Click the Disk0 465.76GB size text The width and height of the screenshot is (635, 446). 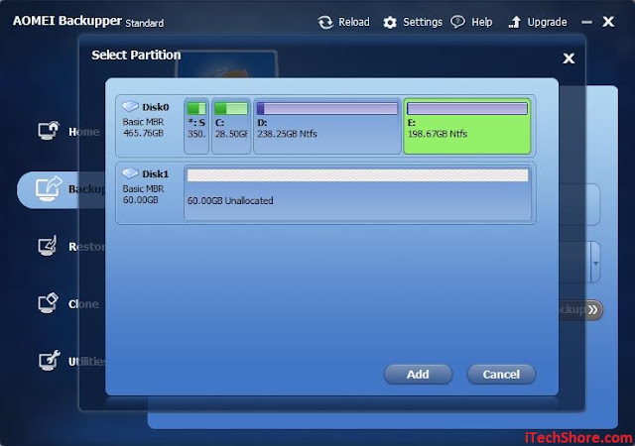143,133
